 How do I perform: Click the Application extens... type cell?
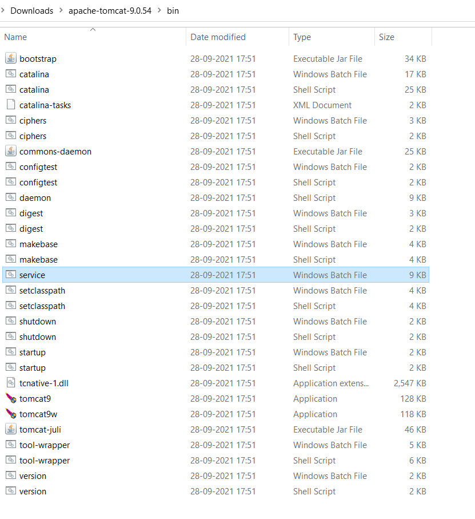[331, 383]
